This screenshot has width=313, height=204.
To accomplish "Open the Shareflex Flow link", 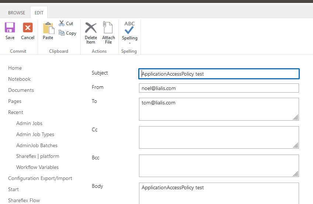I will pyautogui.click(x=24, y=200).
